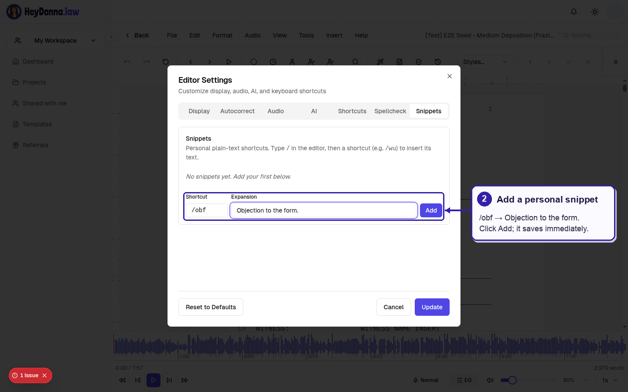Click the magic wand toolbar icon
Screen dimensions: 628x392
(380, 62)
